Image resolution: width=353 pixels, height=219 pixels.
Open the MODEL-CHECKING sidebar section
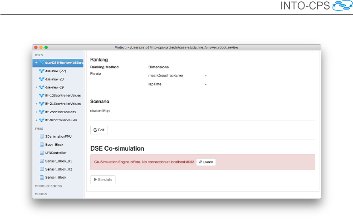[49, 186]
